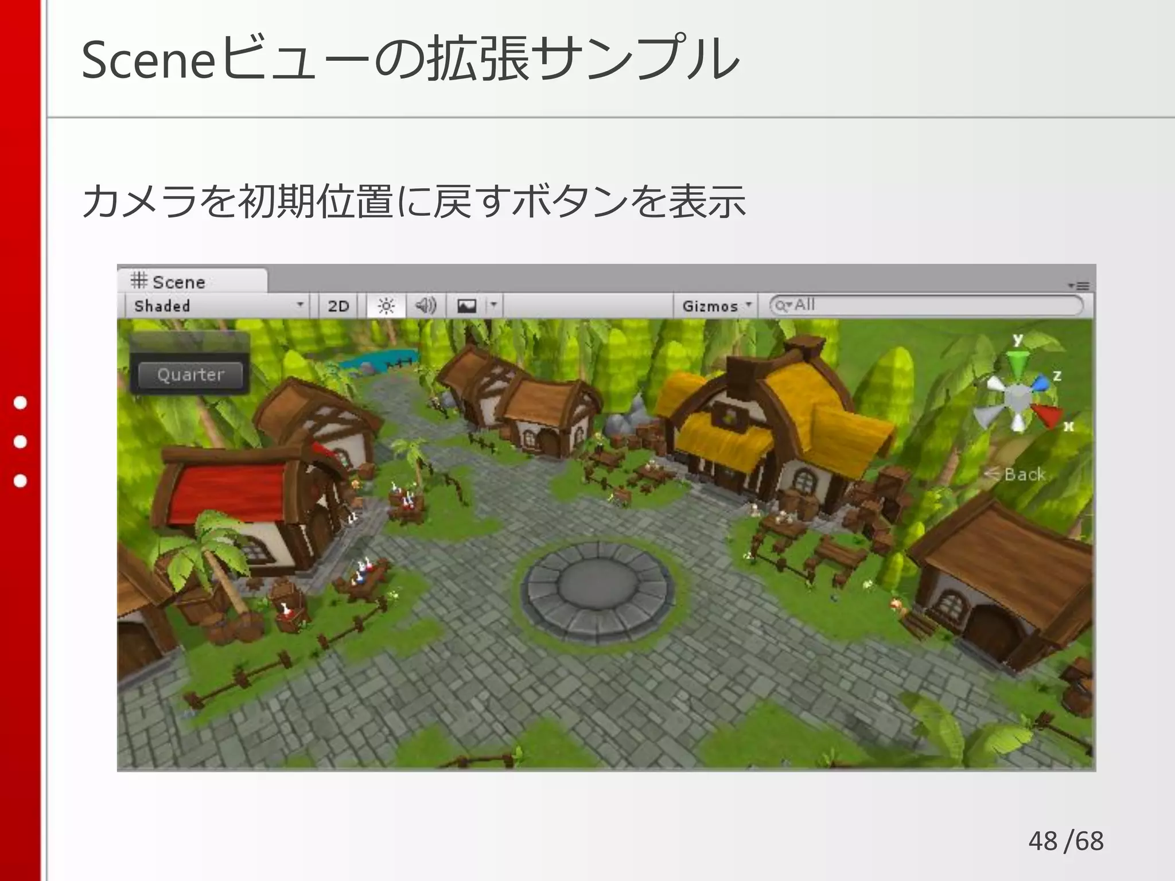Open the search filter magnifier dropdown
This screenshot has width=1175, height=881.
pos(783,306)
